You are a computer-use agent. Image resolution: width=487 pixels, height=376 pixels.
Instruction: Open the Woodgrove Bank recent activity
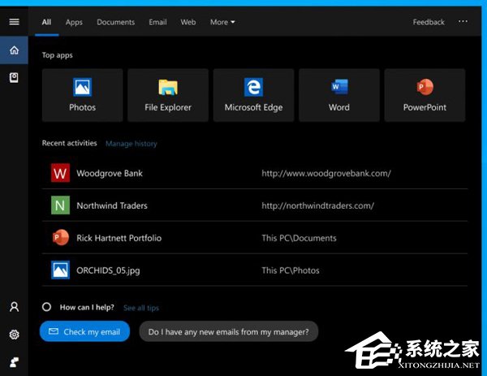(255, 173)
